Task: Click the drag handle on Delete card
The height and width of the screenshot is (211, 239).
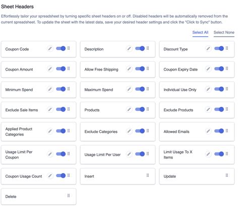Action: click(x=69, y=195)
